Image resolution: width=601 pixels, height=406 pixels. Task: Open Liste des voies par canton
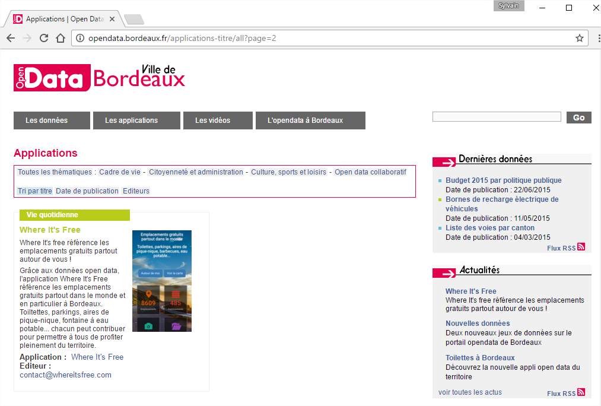pos(490,228)
